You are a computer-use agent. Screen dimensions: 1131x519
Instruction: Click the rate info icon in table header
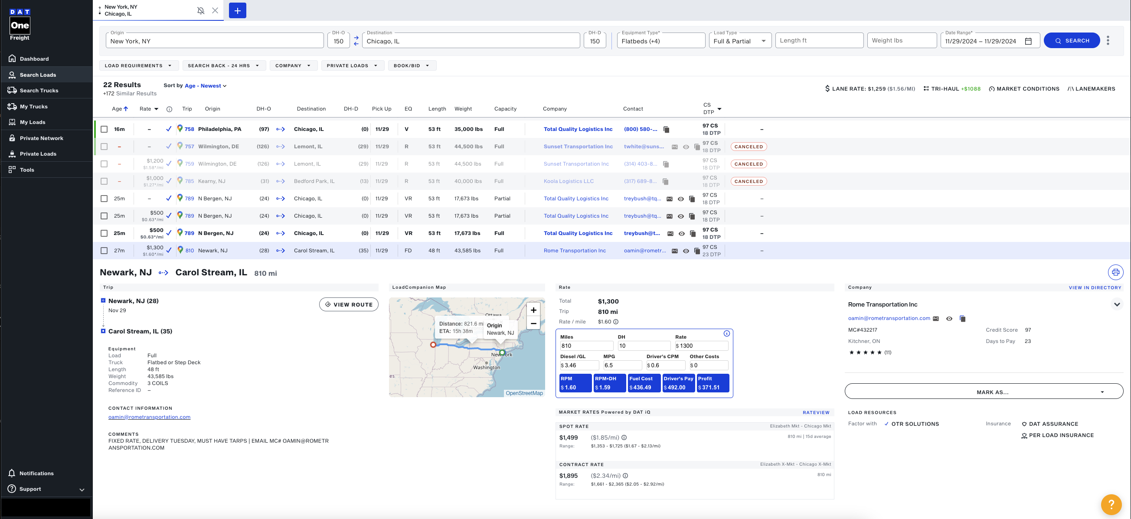point(170,109)
